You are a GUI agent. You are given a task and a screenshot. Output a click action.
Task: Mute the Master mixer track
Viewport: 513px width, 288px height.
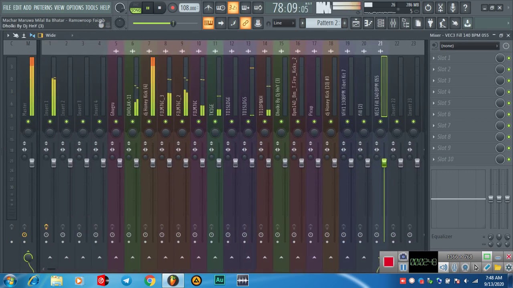(28, 122)
